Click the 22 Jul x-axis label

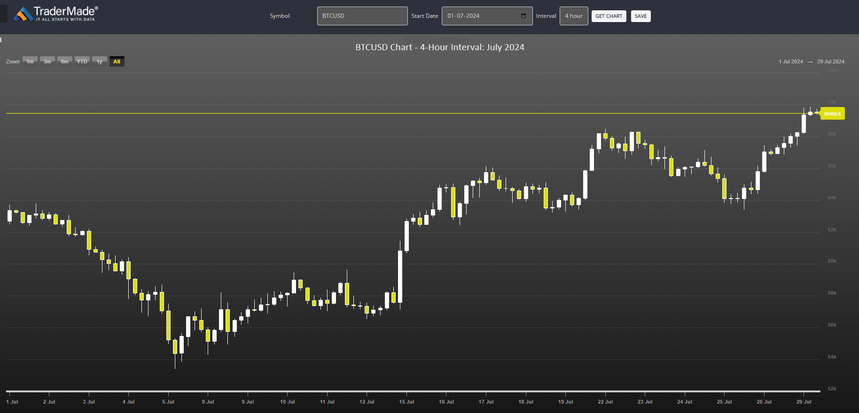[x=605, y=402]
